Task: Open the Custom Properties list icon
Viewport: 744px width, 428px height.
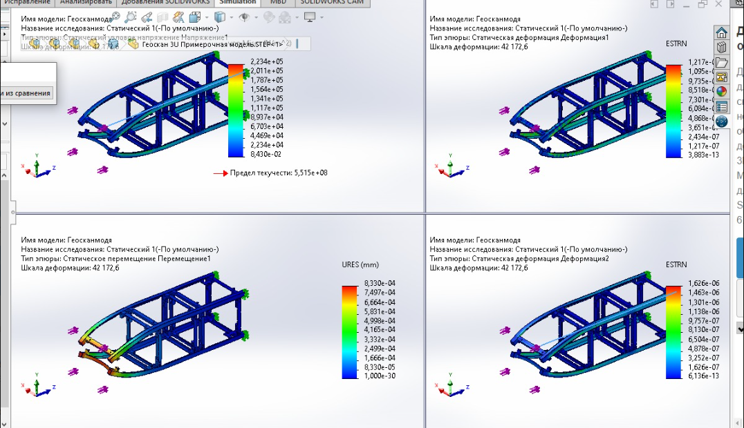Action: pyautogui.click(x=721, y=106)
